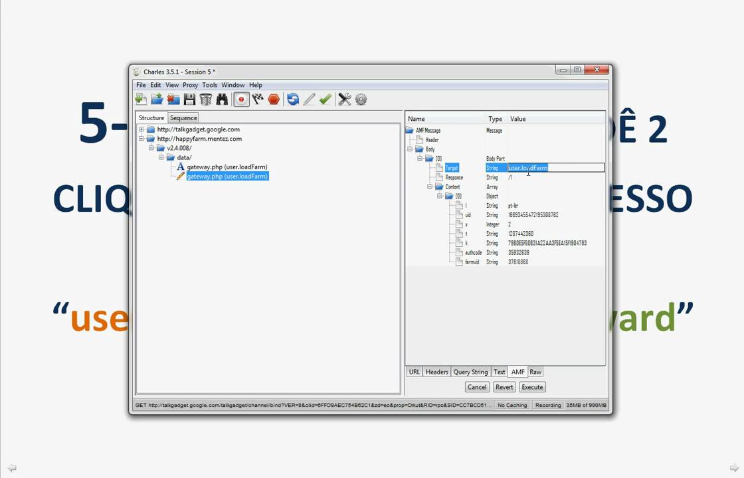
Task: Switch to the Headers tab
Action: click(x=436, y=372)
